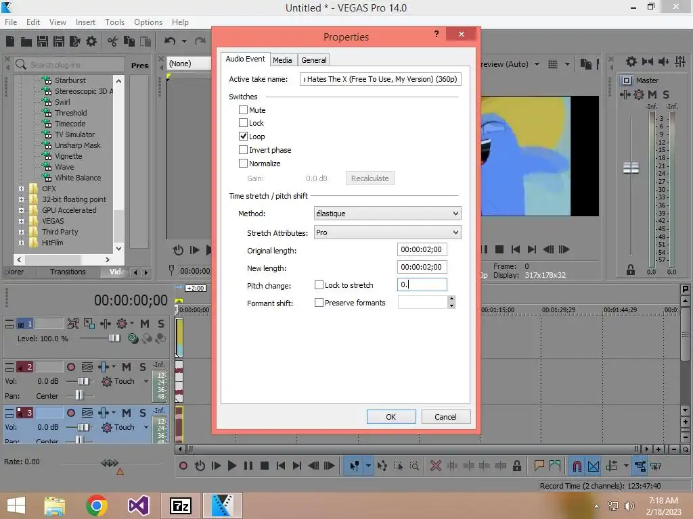The height and width of the screenshot is (519, 693).
Task: Click the New length input field
Action: [x=422, y=267]
